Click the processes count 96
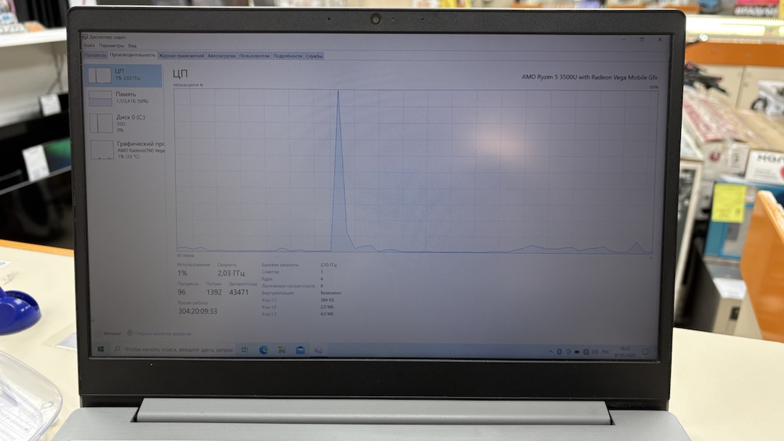 [x=181, y=292]
